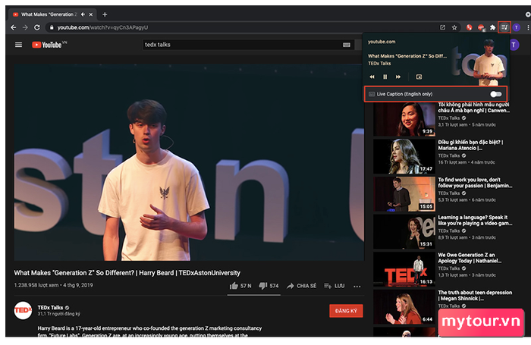Open the 15:05 video thumbnail
This screenshot has height=345, width=531.
[404, 194]
